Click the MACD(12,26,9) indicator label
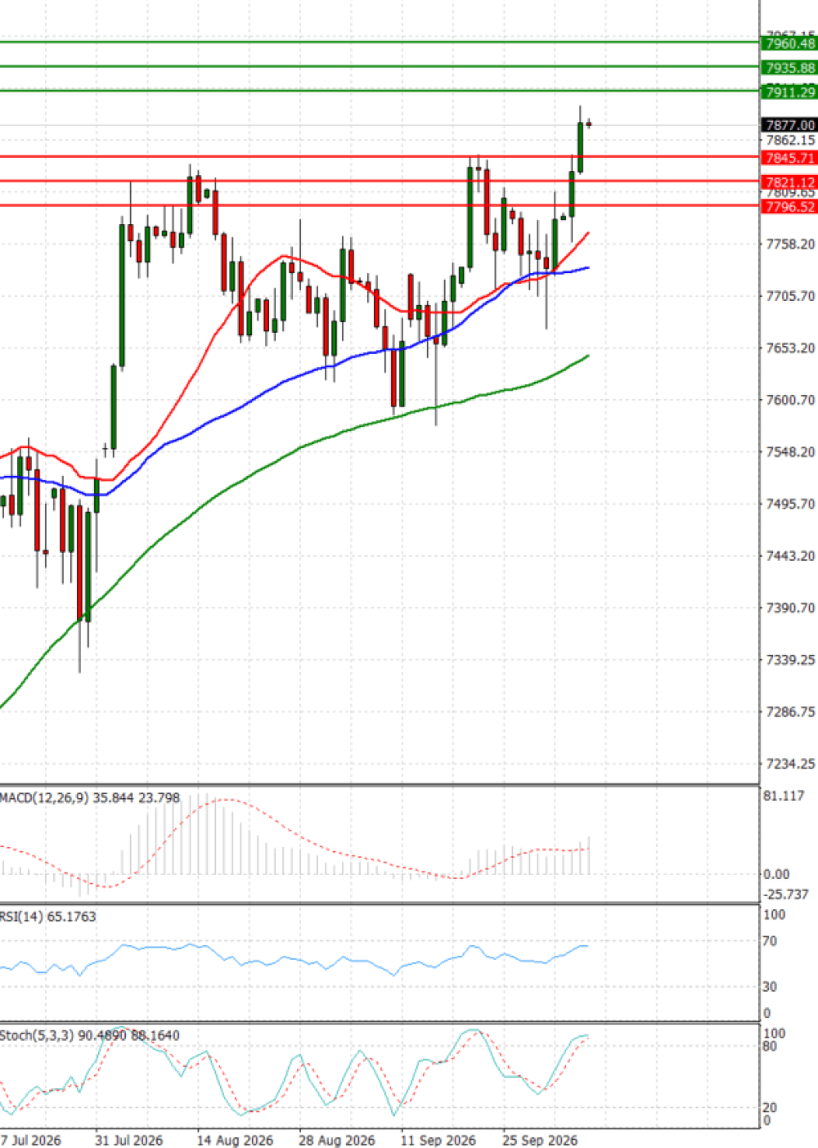The image size is (818, 1148). pyautogui.click(x=90, y=797)
